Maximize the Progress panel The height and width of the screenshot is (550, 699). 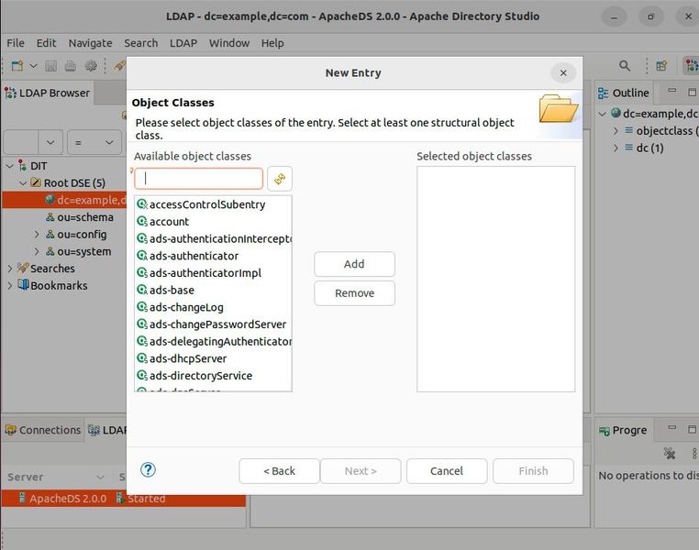[x=692, y=429]
